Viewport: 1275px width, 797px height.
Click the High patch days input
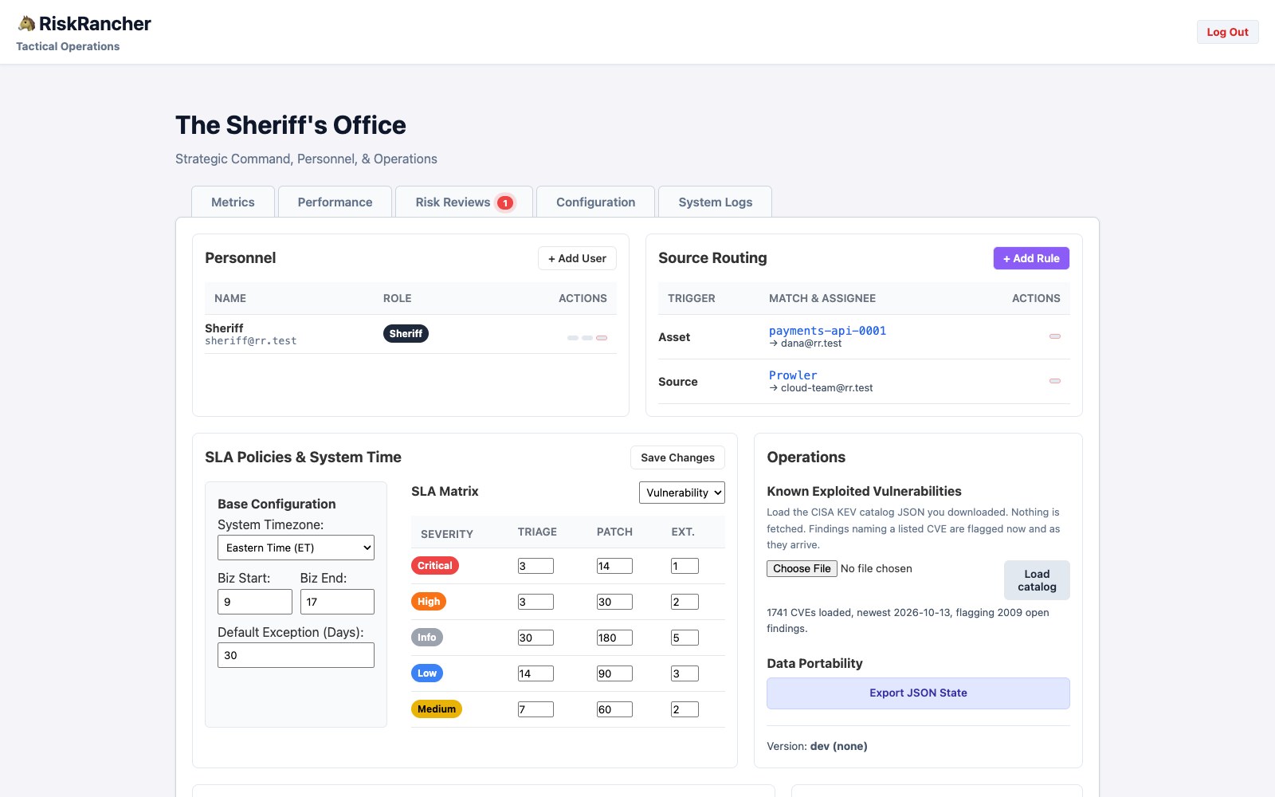coord(614,602)
